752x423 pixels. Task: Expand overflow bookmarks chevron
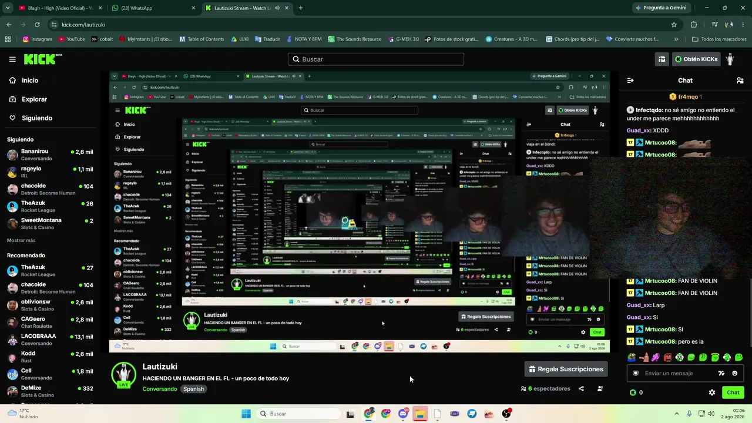coord(676,39)
